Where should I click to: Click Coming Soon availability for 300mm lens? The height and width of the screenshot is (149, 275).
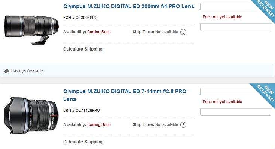click(99, 32)
